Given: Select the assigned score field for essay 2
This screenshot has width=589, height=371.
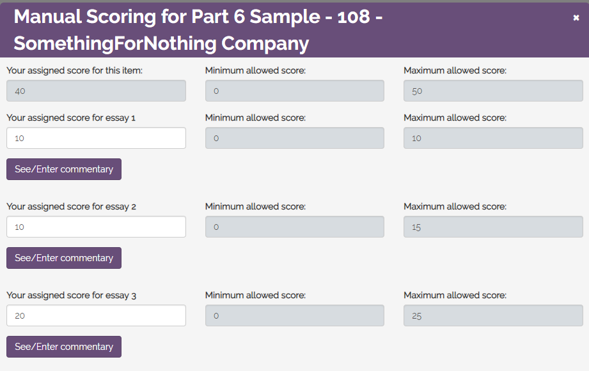Looking at the screenshot, I should tap(96, 226).
